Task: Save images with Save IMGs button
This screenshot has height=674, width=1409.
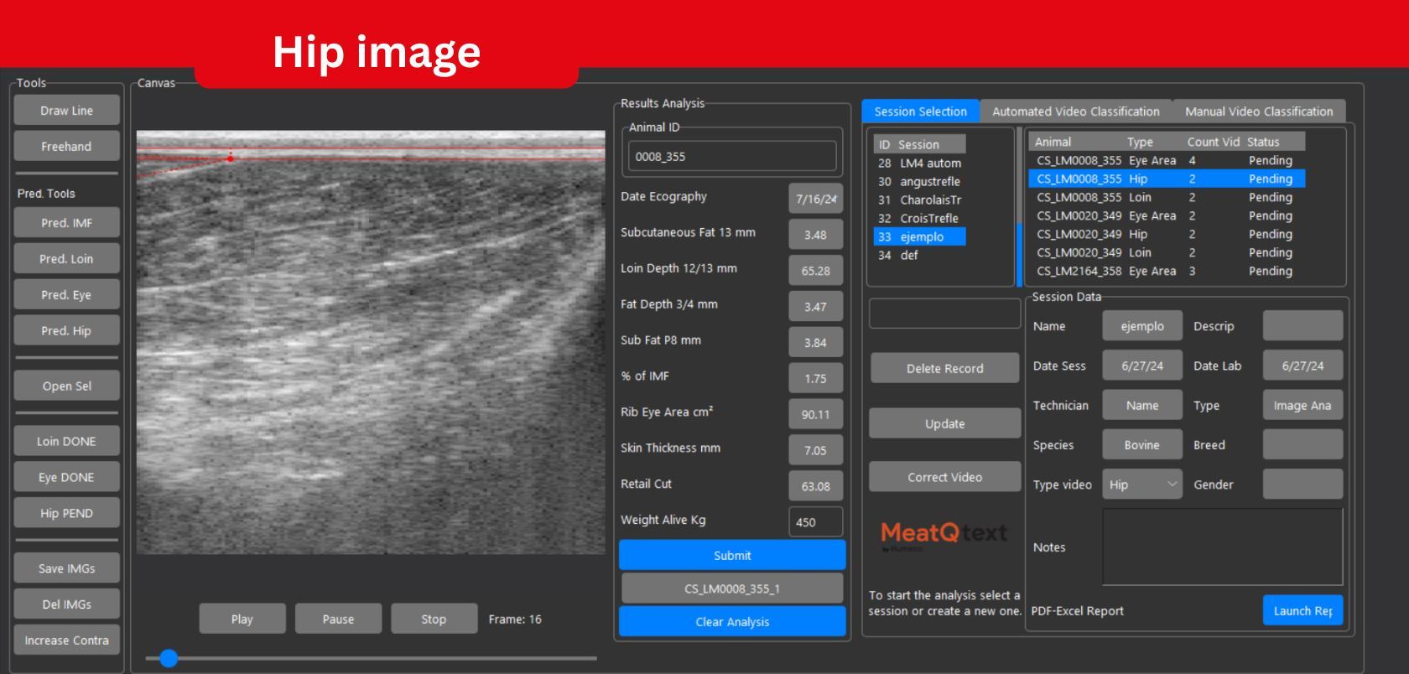Action: 66,568
